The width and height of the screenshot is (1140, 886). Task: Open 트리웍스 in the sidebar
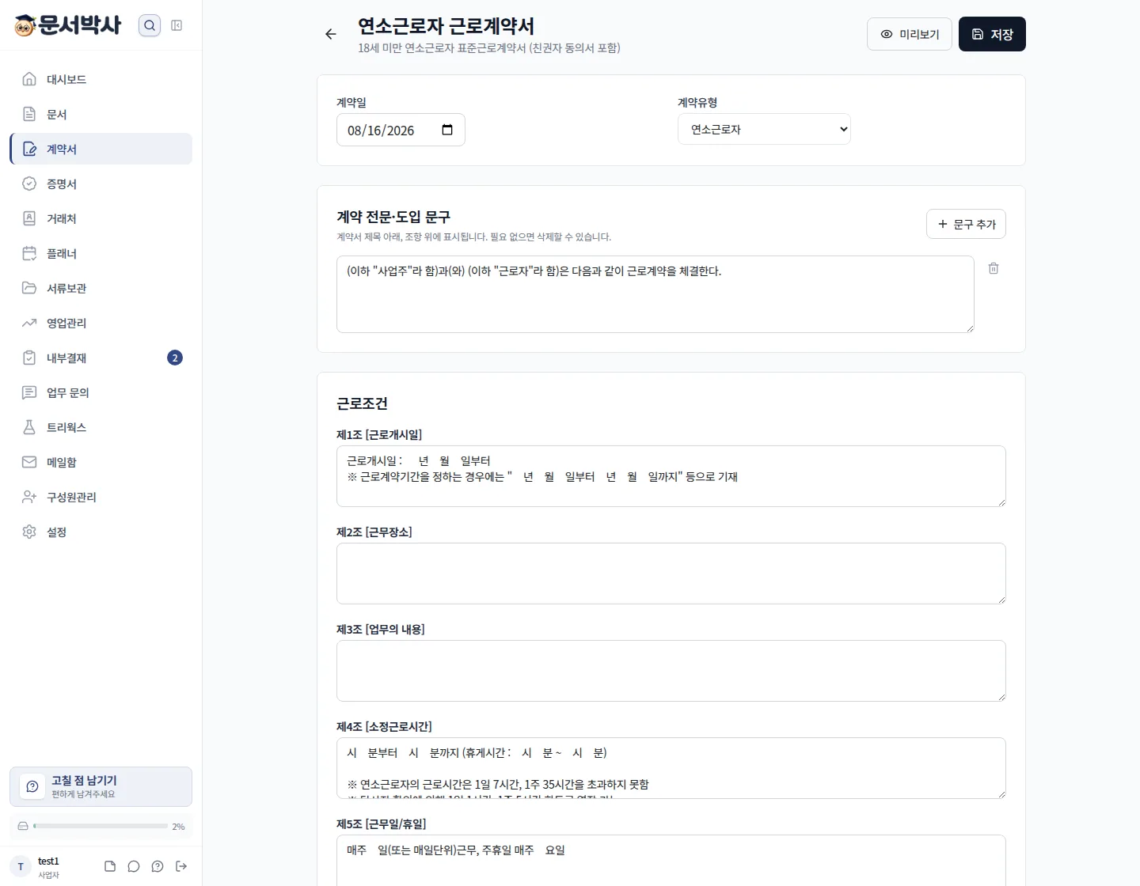click(x=101, y=427)
